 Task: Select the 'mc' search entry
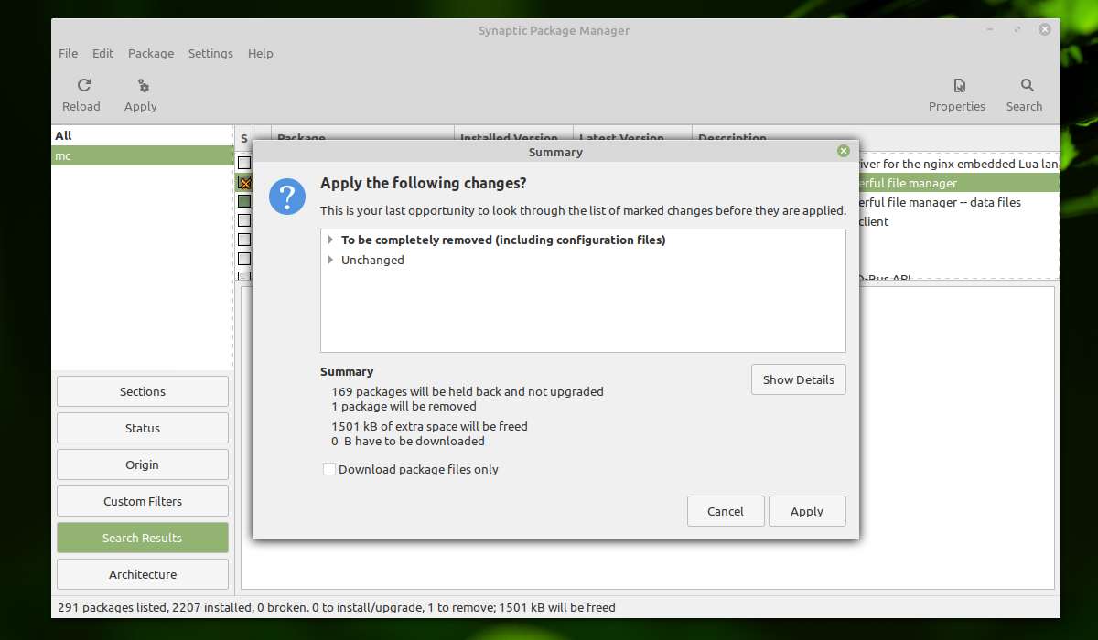point(143,155)
